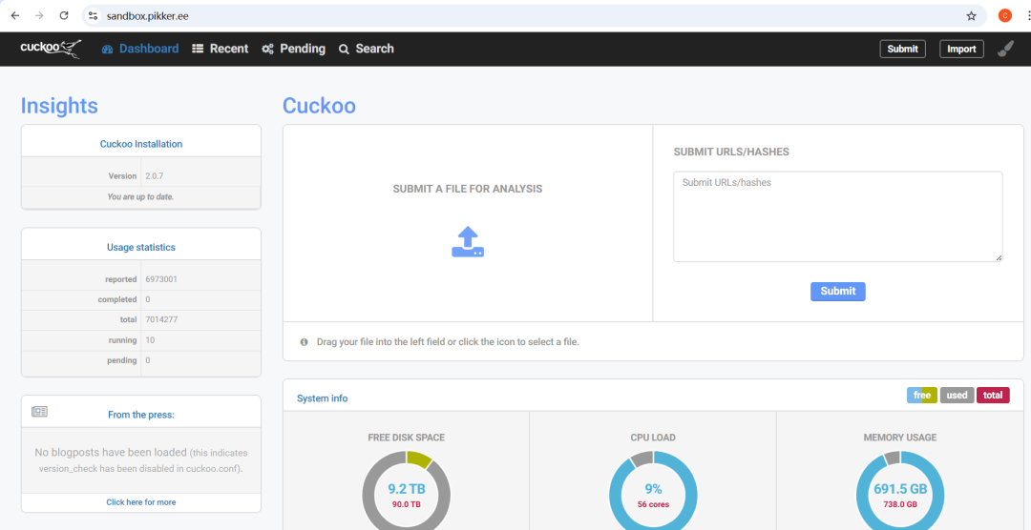Viewport: 1031px width, 530px height.
Task: Select version value 2.0.7
Action: coord(155,176)
